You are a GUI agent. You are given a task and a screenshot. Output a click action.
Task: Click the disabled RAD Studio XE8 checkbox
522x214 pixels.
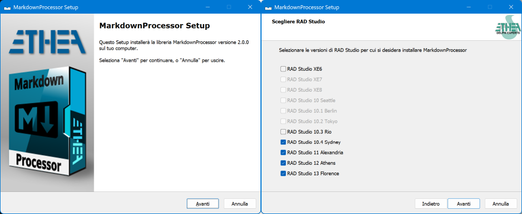(283, 90)
